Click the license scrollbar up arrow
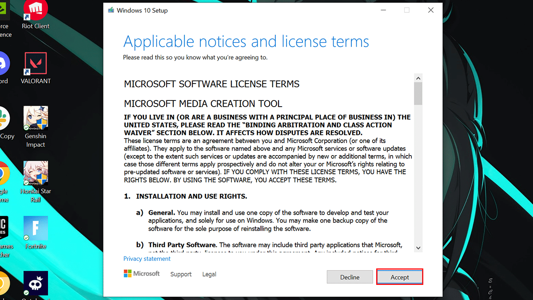 coord(418,78)
